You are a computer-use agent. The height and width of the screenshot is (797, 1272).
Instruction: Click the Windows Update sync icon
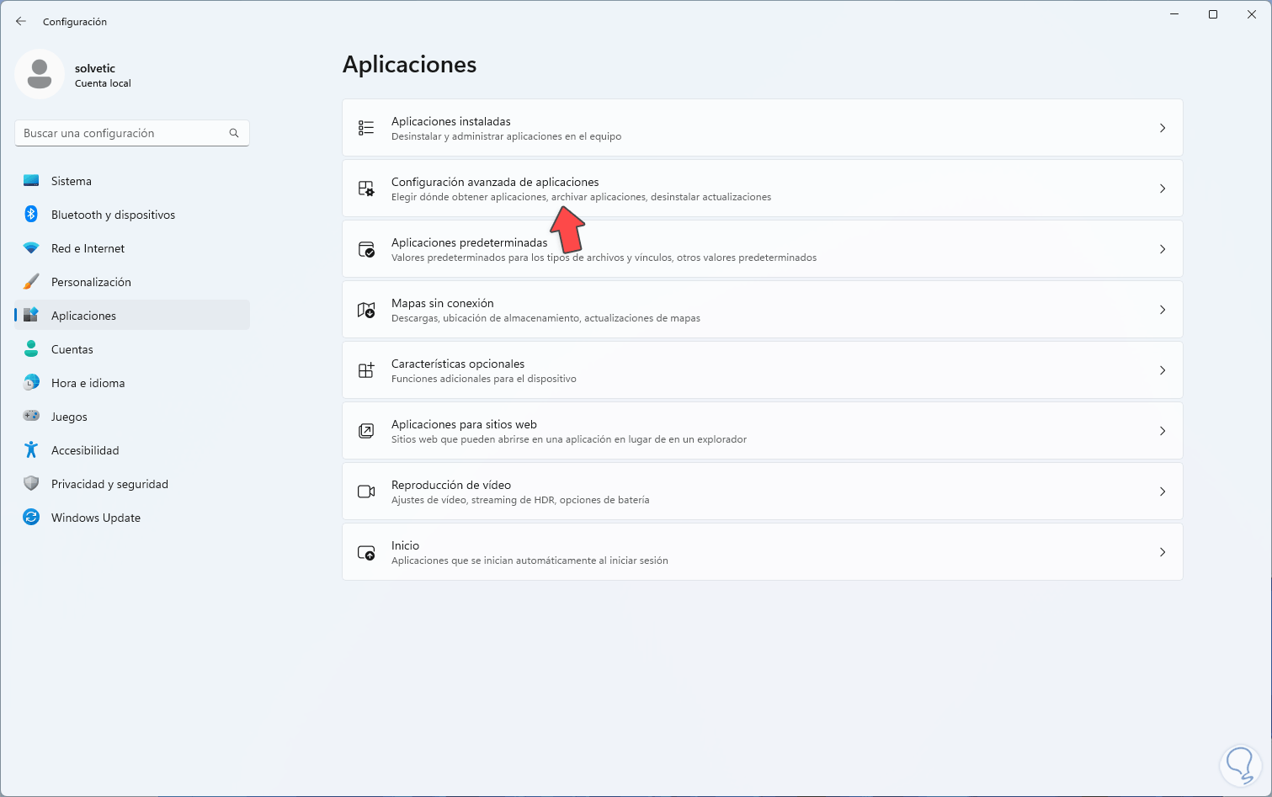pyautogui.click(x=31, y=518)
